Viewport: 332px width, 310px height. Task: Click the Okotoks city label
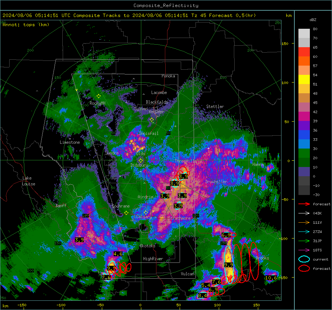148,246
